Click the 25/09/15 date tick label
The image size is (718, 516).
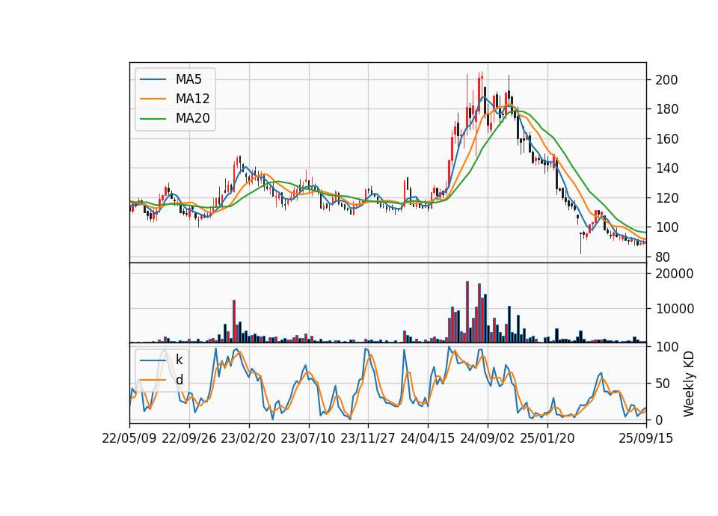pos(646,438)
